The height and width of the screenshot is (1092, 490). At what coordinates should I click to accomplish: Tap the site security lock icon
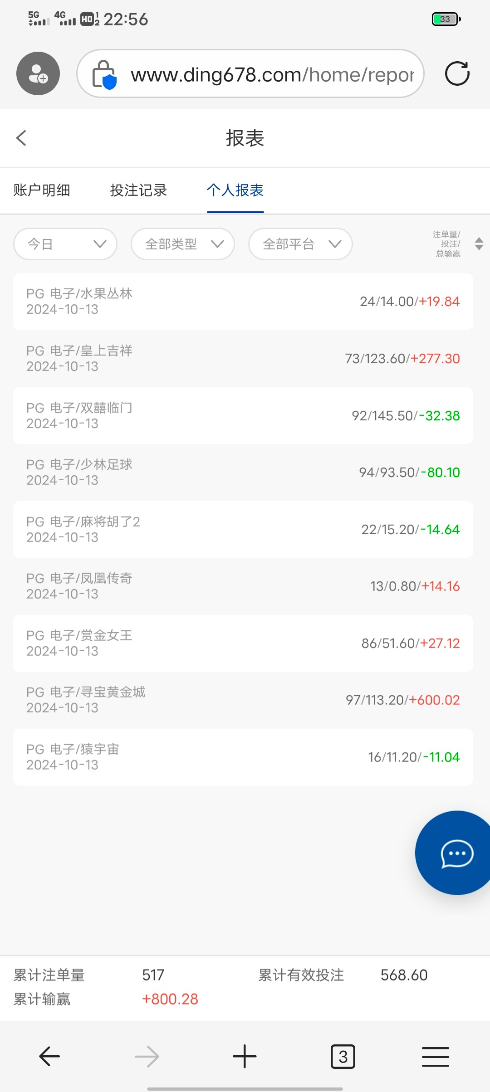pyautogui.click(x=104, y=74)
